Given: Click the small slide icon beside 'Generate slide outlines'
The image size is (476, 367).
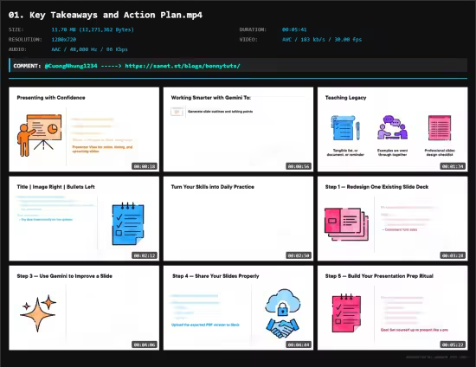Looking at the screenshot, I should coord(177,112).
